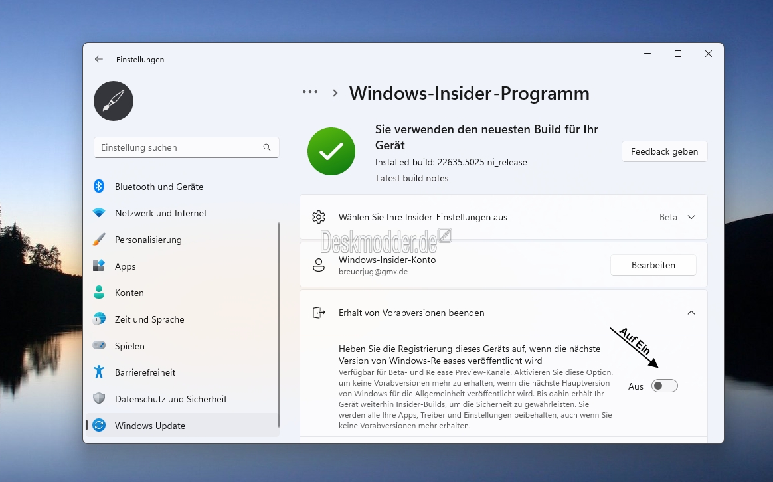
Task: Click the exit icon beside Vorabversionen beenden
Action: [x=319, y=313]
